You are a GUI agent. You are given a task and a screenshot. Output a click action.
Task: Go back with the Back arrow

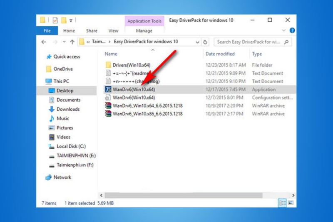(x=44, y=42)
